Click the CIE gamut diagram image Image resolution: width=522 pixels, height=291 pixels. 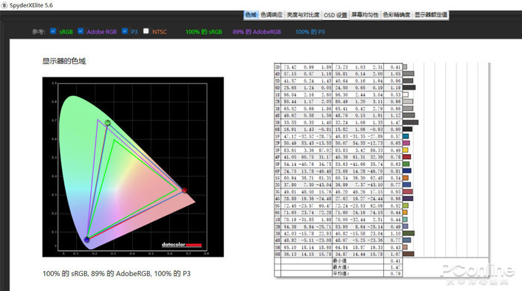133,167
